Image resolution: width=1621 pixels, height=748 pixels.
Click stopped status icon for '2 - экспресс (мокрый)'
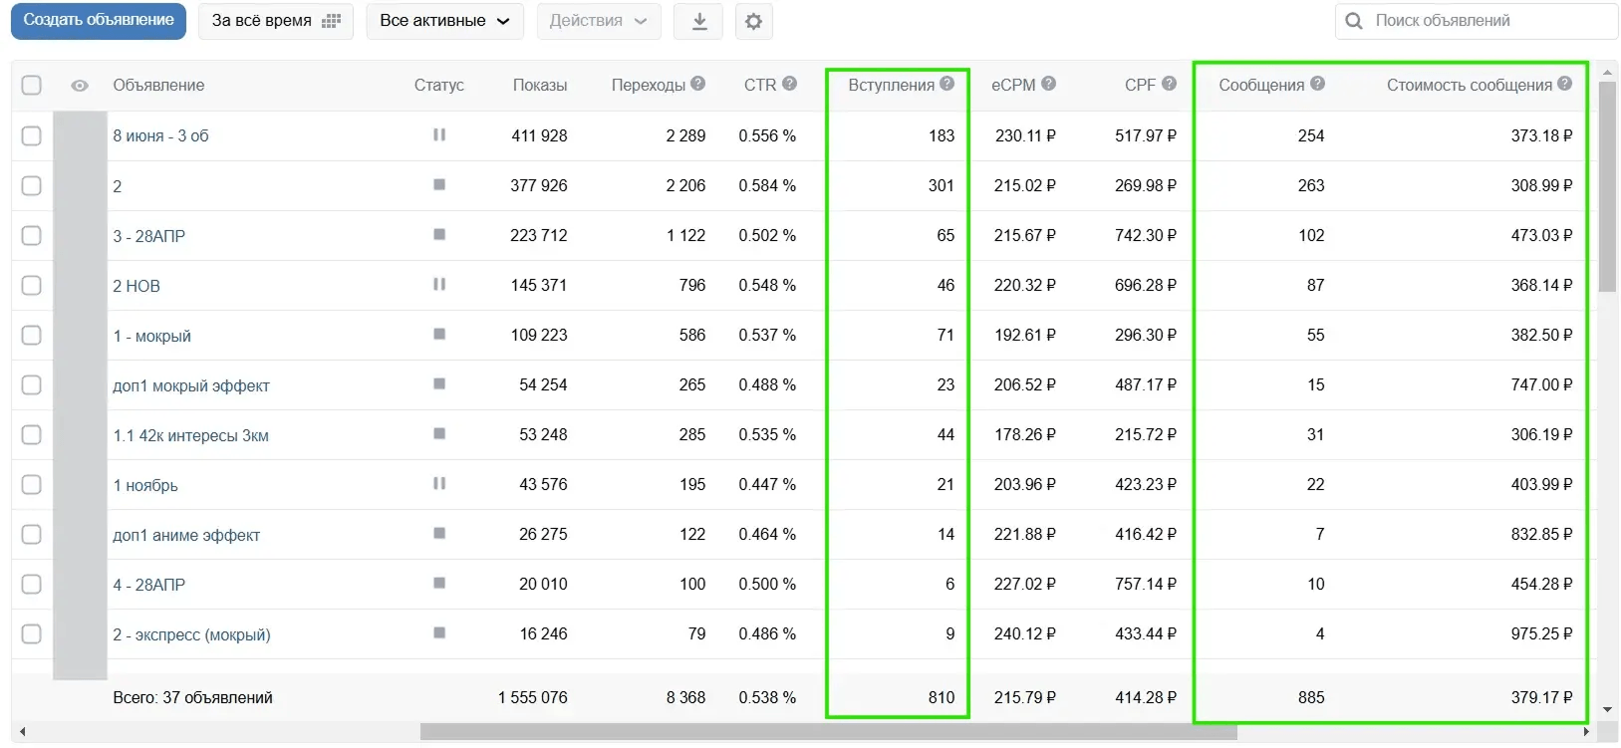click(x=439, y=632)
